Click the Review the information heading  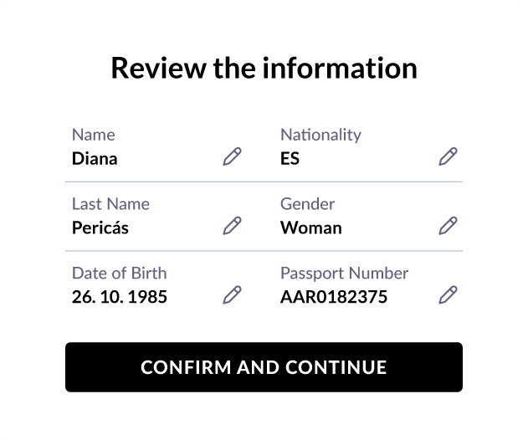click(264, 69)
